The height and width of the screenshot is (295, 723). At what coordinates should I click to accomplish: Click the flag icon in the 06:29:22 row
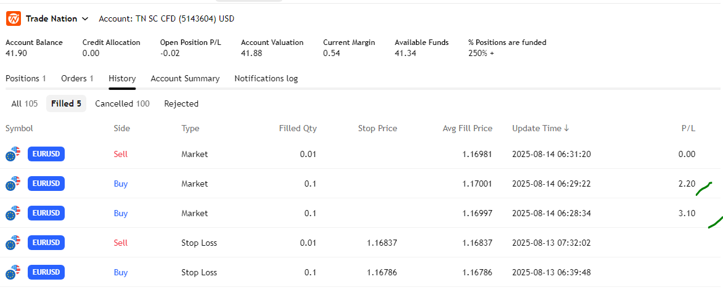(12, 184)
